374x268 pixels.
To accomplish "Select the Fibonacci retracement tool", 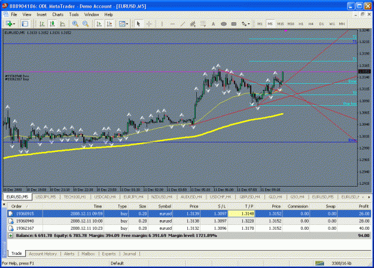I will pyautogui.click(x=203, y=24).
